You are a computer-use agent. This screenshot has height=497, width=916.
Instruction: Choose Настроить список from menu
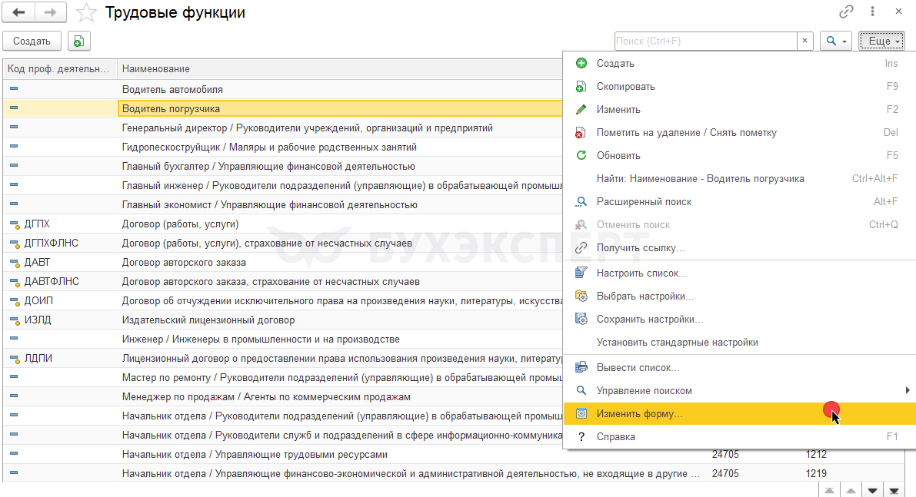coord(641,273)
